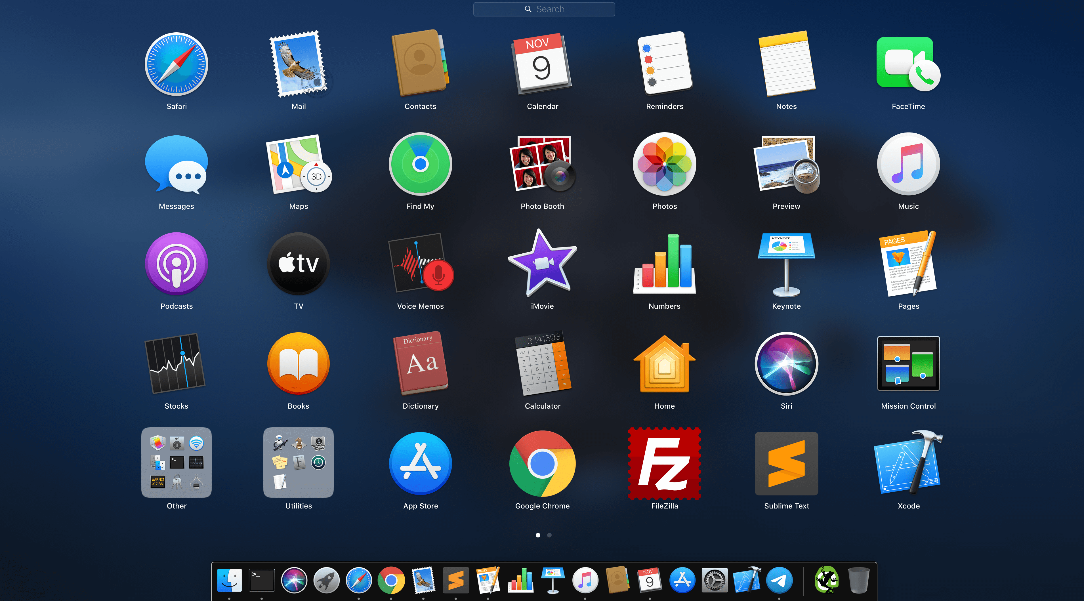Viewport: 1084px width, 601px height.
Task: Open Calendar in the Dock
Action: (x=650, y=580)
